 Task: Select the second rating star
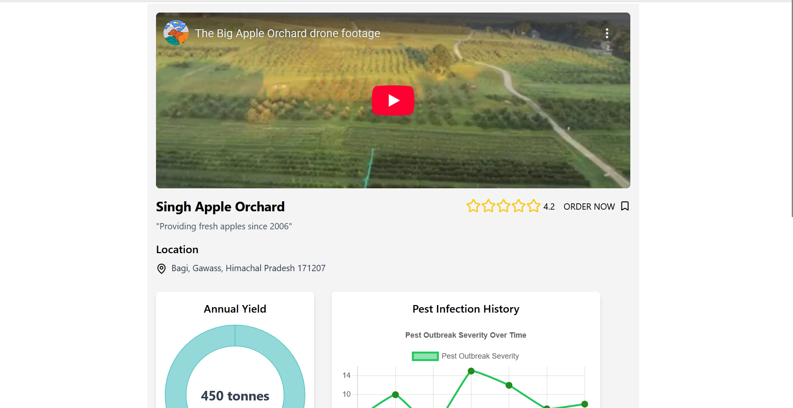click(x=489, y=206)
